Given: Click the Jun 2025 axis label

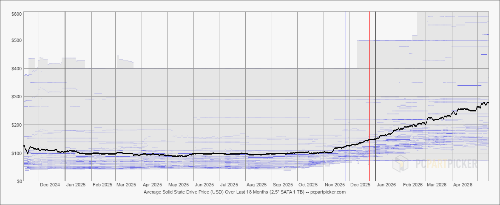Looking at the screenshot, I should (x=204, y=185).
